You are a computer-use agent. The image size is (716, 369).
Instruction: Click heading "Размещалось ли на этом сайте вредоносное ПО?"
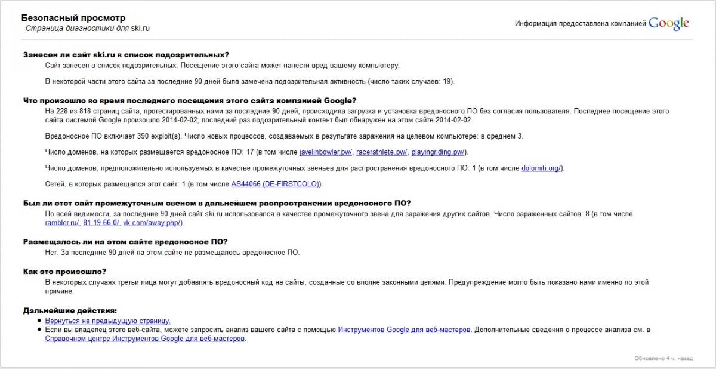click(125, 242)
